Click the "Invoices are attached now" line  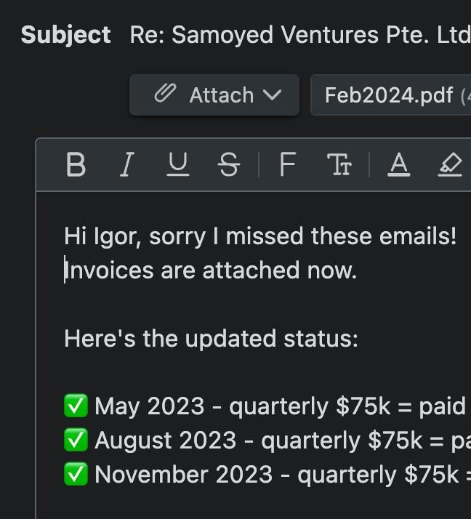[x=211, y=270]
